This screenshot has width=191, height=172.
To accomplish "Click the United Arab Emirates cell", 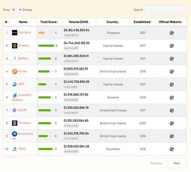I will (x=113, y=110).
